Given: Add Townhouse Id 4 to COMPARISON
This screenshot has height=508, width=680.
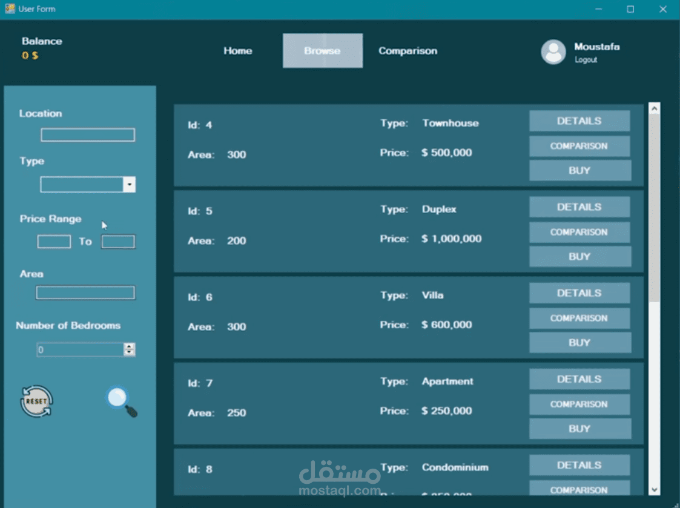Looking at the screenshot, I should pyautogui.click(x=579, y=146).
